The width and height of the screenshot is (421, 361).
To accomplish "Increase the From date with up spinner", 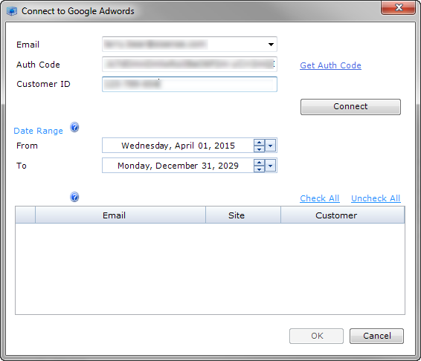I will tap(259, 143).
